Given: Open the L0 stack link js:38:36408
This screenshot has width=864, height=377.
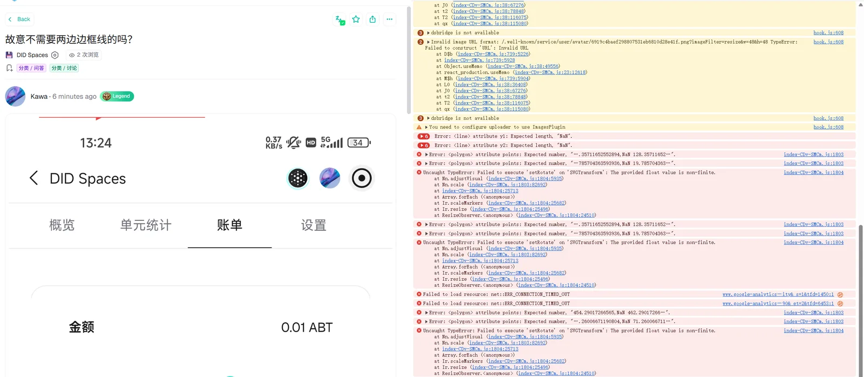Looking at the screenshot, I should point(490,85).
